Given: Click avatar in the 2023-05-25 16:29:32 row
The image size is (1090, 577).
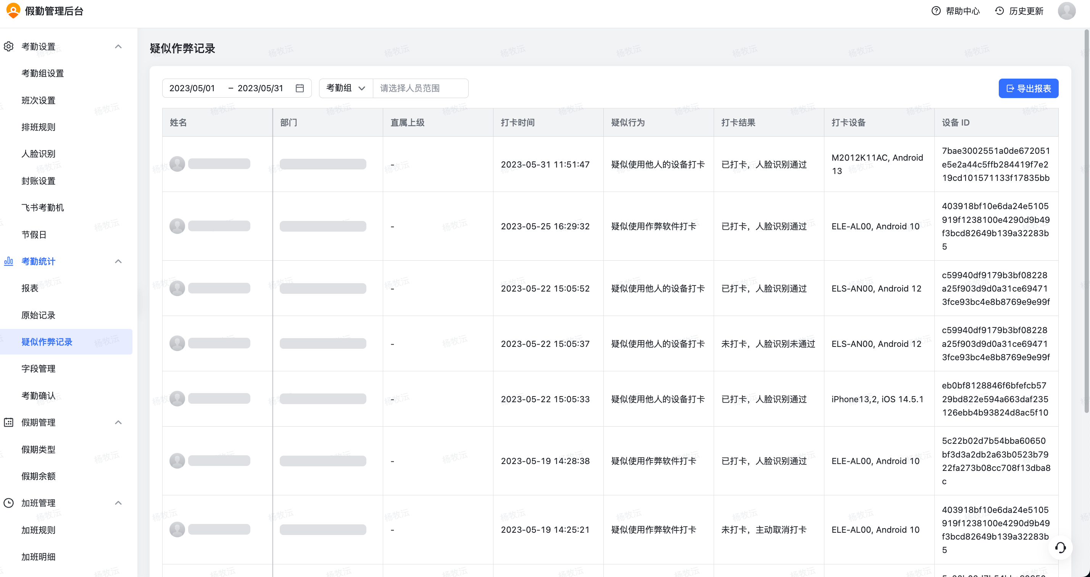Looking at the screenshot, I should coord(177,226).
